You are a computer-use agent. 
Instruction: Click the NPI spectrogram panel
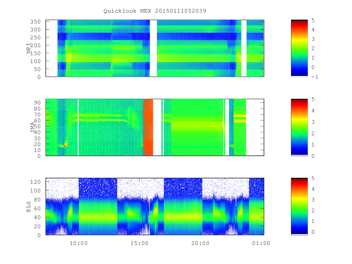coord(155,48)
